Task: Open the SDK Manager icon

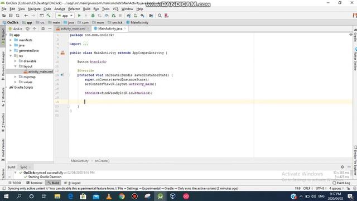Action: [x=143, y=16]
